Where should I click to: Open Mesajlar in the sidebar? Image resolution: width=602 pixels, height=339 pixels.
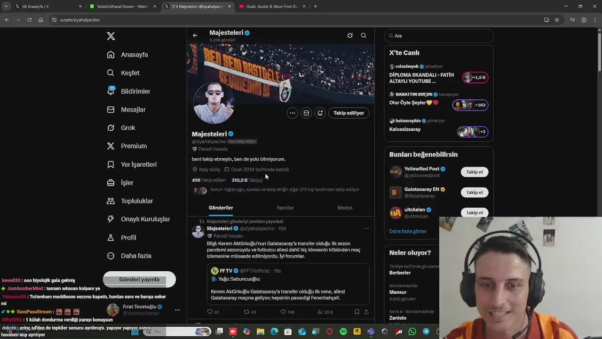[x=126, y=110]
